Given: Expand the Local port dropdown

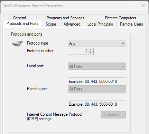Looking at the screenshot, I should [x=97, y=66].
